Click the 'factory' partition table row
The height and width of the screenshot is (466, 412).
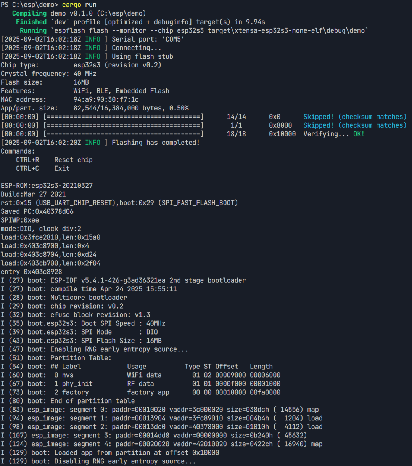[141, 392]
